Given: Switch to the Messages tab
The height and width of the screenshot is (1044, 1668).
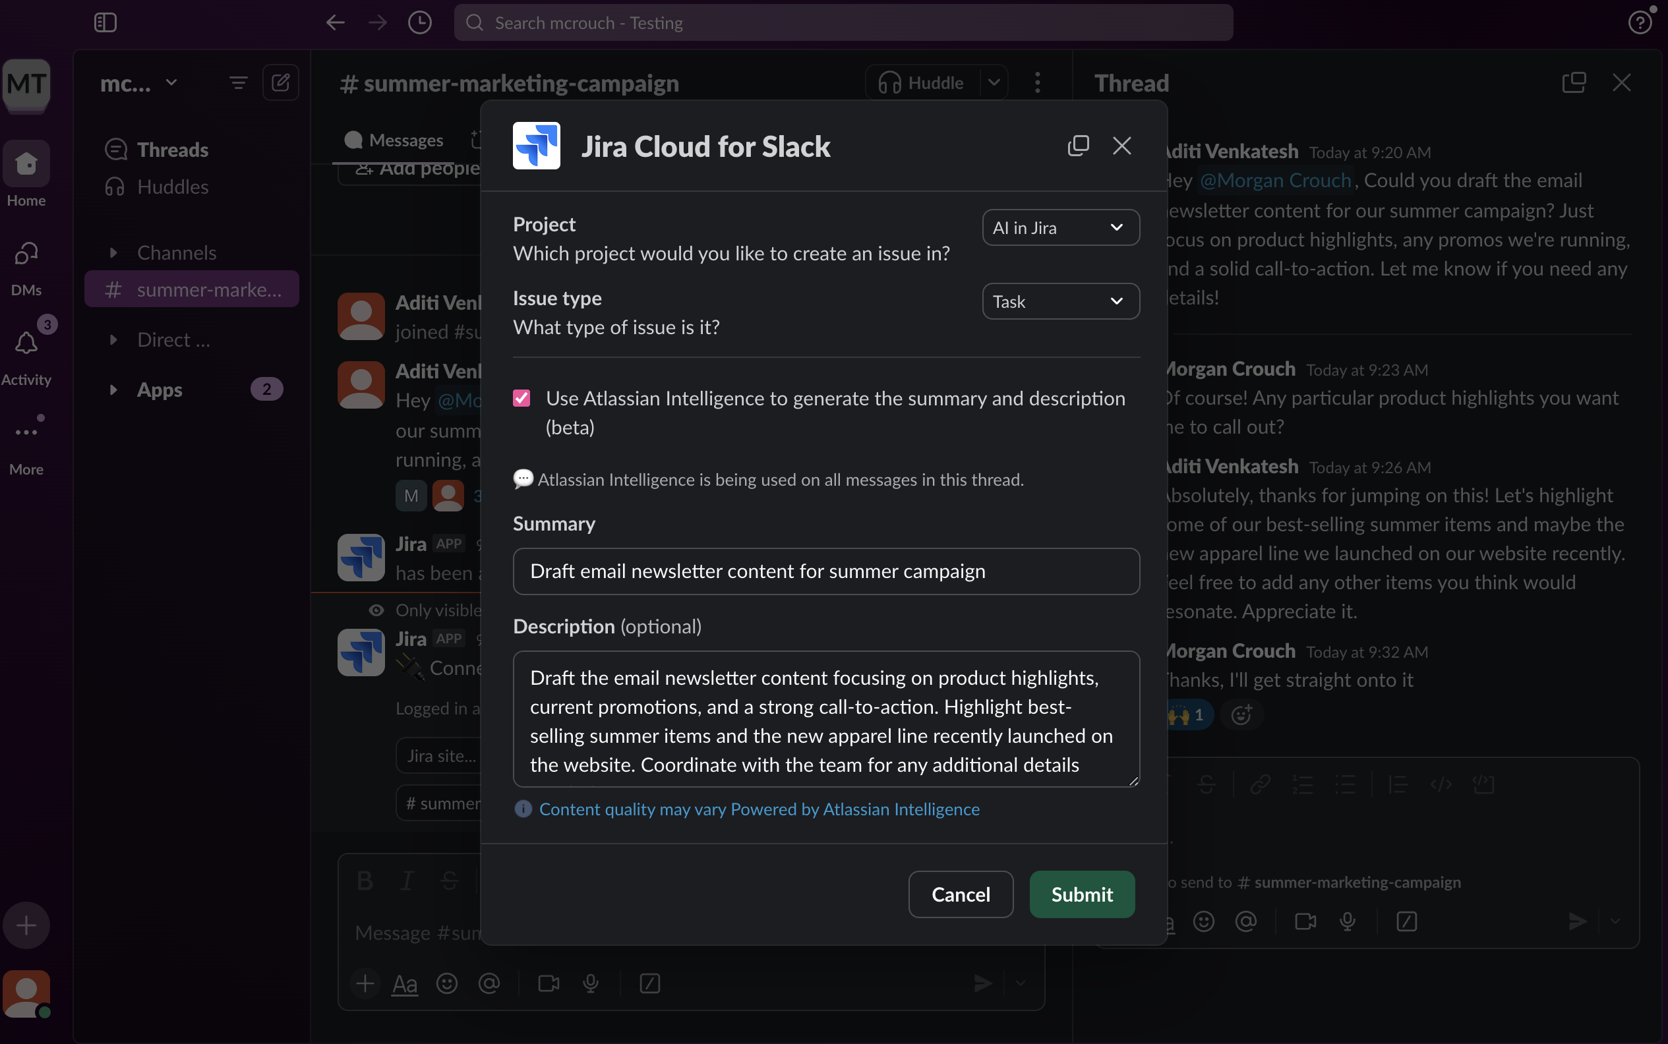Looking at the screenshot, I should click(394, 140).
